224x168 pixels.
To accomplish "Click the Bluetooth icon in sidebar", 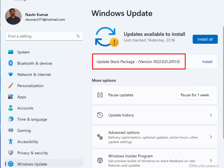I will point(10,63).
